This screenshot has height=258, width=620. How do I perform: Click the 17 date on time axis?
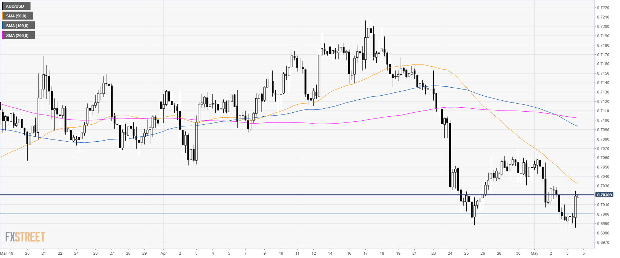[x=365, y=253]
